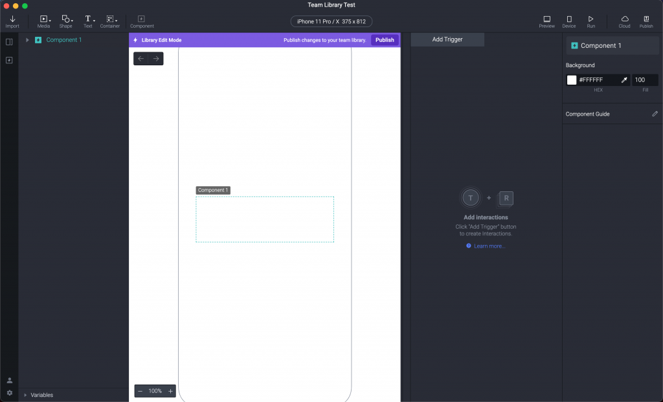Click the Component toolbar icon
This screenshot has height=402, width=663.
(142, 21)
